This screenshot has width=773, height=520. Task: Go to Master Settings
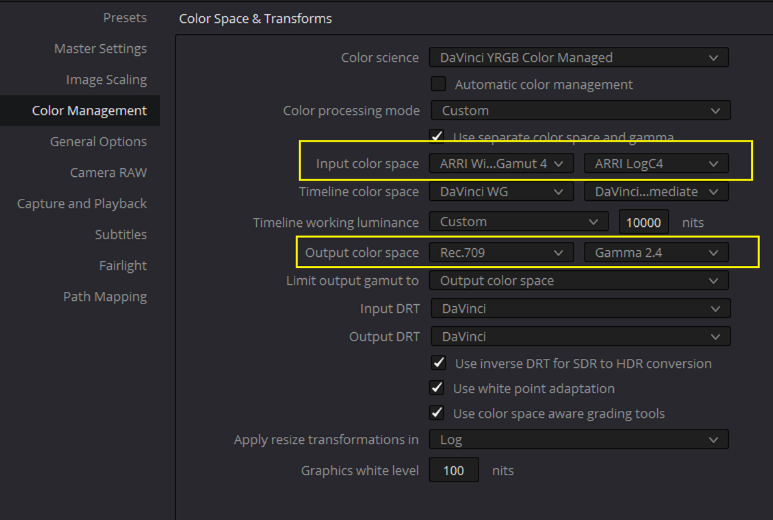click(x=101, y=49)
